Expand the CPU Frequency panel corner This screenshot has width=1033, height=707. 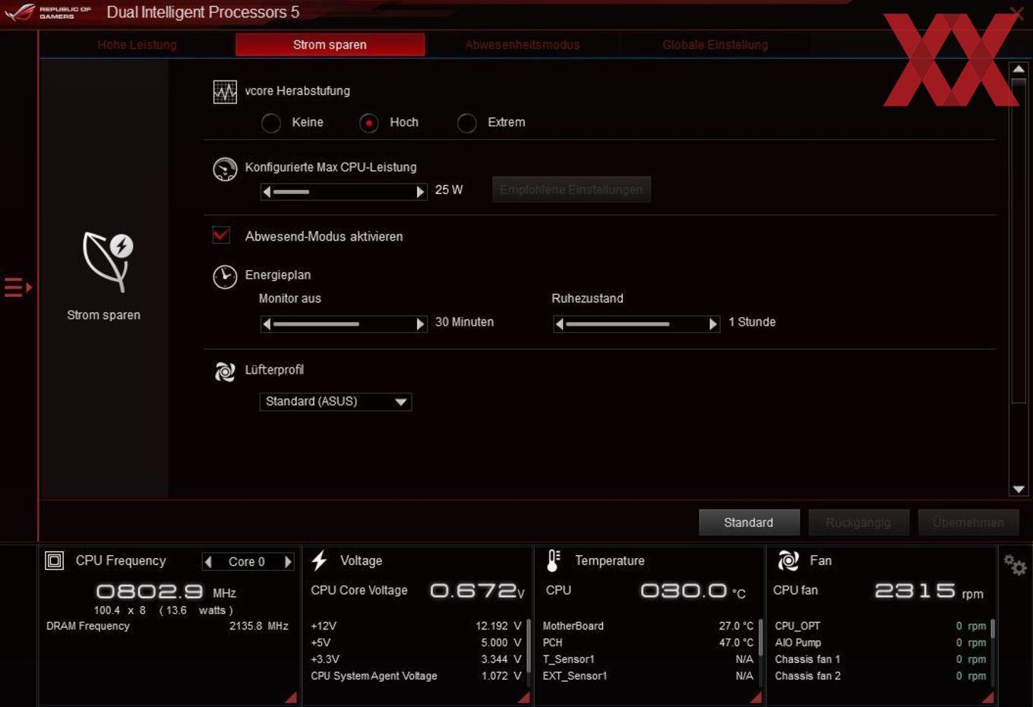[x=291, y=697]
